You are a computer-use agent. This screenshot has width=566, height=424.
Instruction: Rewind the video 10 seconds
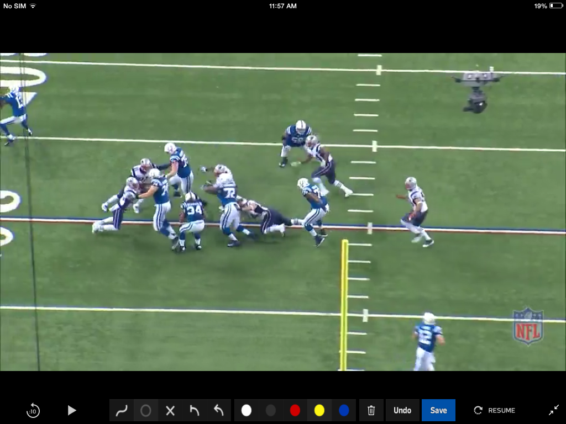tap(33, 410)
